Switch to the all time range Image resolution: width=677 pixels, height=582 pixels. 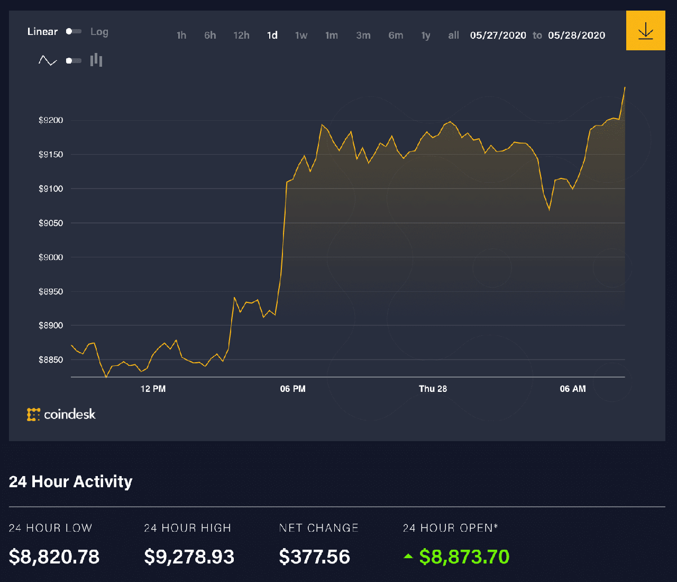(x=454, y=35)
